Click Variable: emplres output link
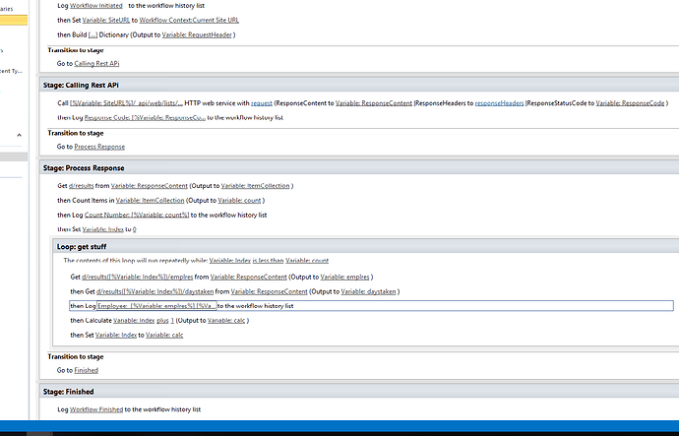 click(345, 277)
